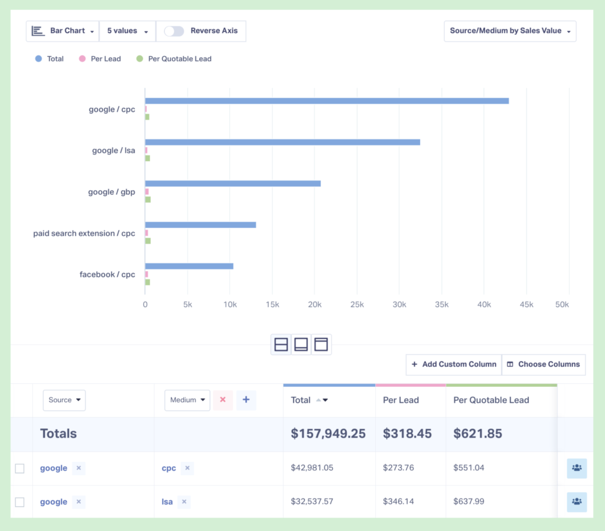This screenshot has height=531, width=605.
Task: Click the people icon on the google/lsa row
Action: pos(577,502)
